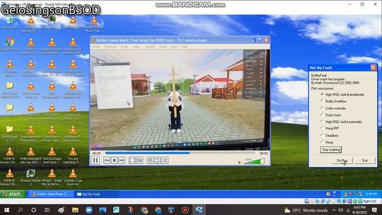Open the Media menu in VLC
This screenshot has width=382, height=215.
96,47
